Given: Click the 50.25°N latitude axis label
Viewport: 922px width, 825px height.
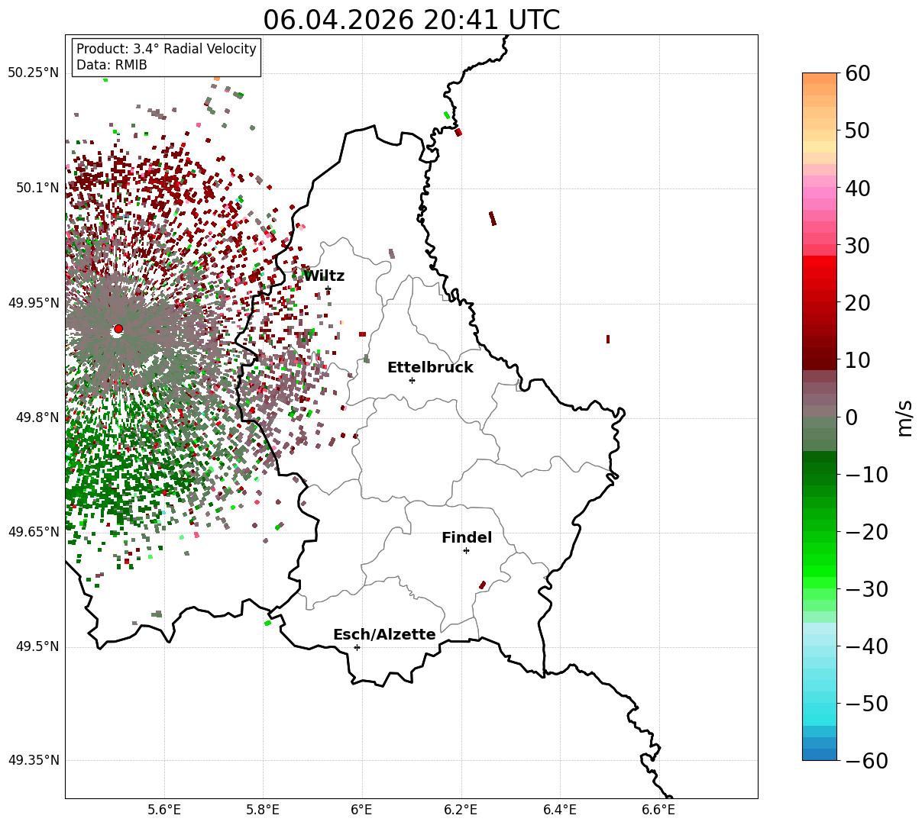Looking at the screenshot, I should pos(33,73).
